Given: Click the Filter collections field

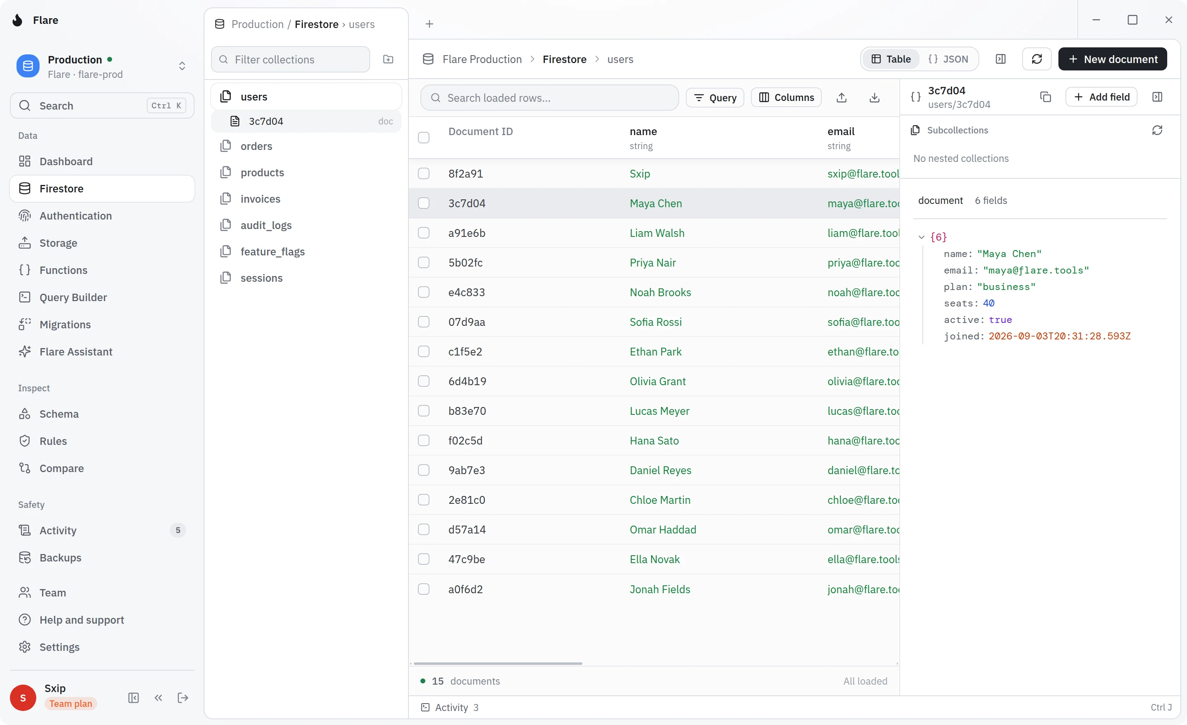Looking at the screenshot, I should click(x=291, y=59).
